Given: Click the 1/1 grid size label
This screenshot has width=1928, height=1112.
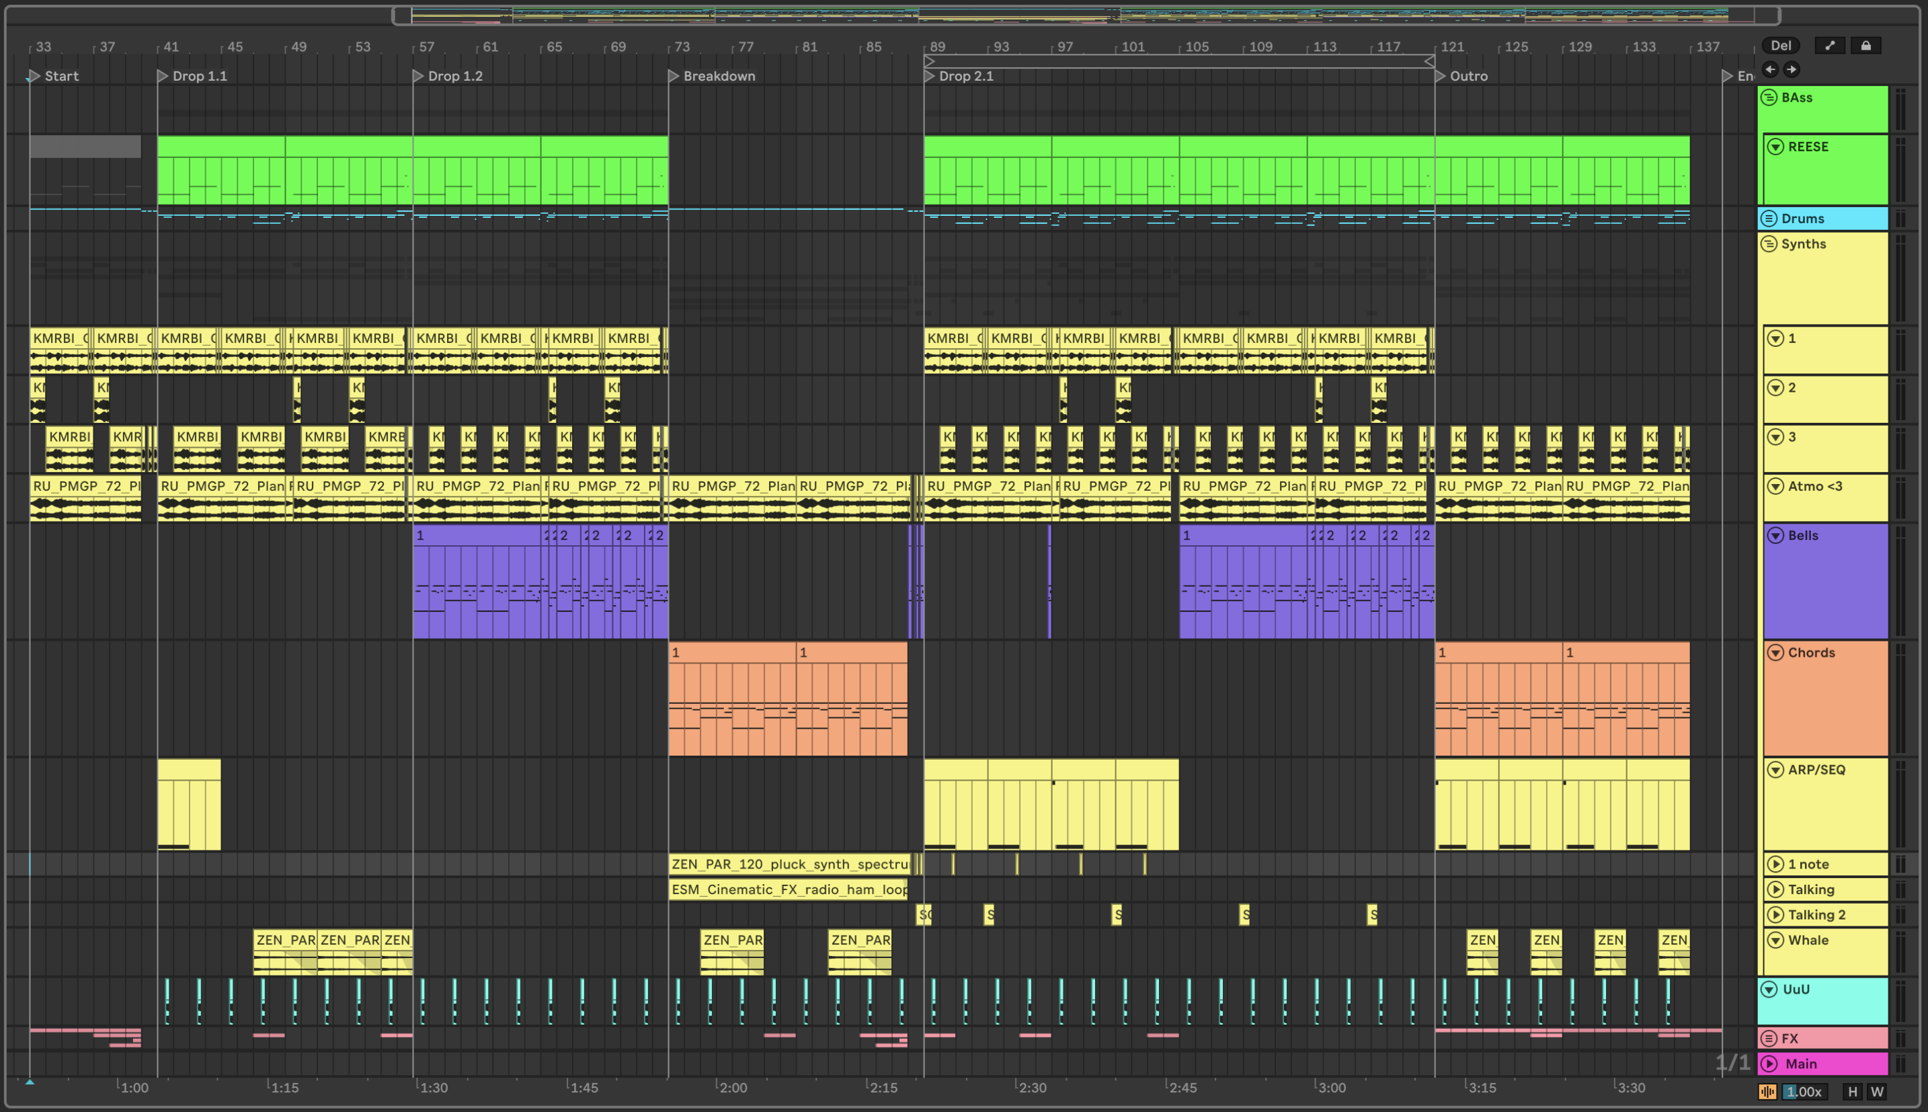Looking at the screenshot, I should coord(1732,1062).
